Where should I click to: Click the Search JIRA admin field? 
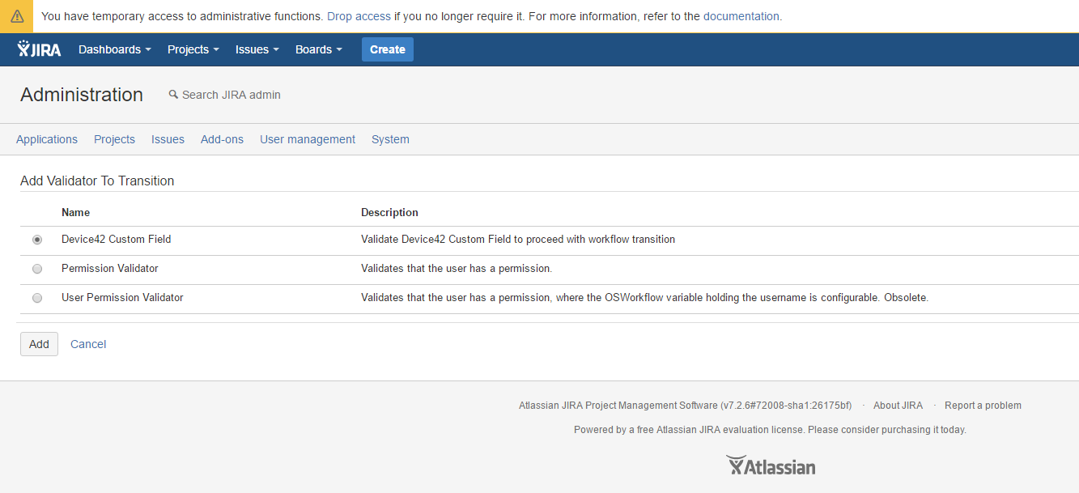(x=232, y=95)
